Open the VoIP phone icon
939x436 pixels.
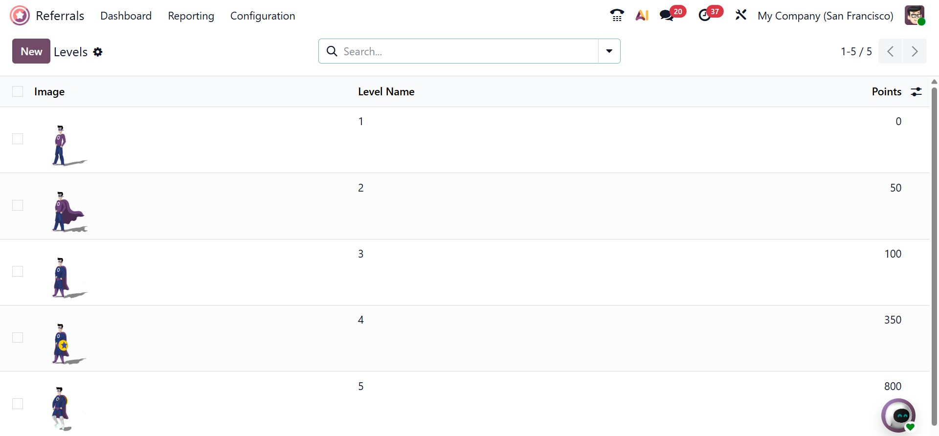tap(617, 16)
